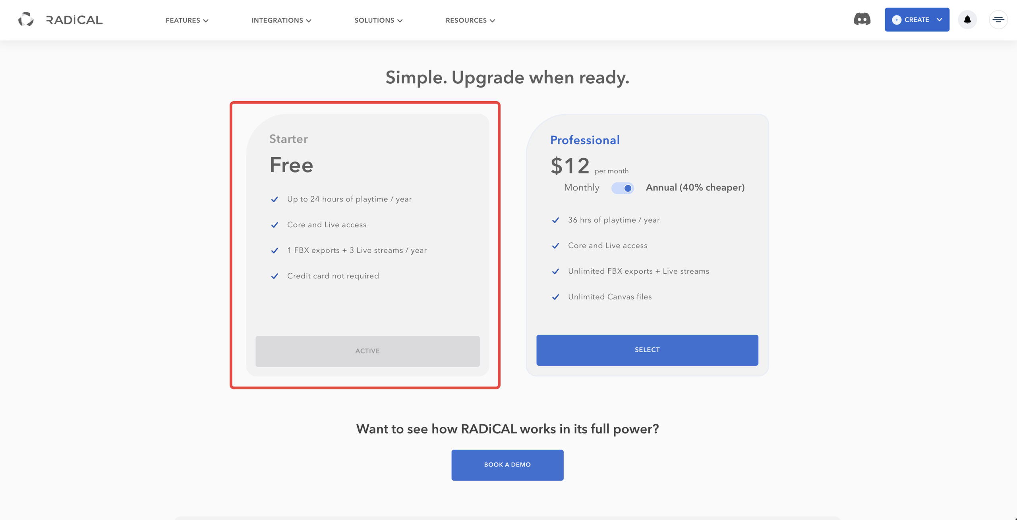
Task: Click the checkmark beside Credit card not required
Action: point(275,276)
